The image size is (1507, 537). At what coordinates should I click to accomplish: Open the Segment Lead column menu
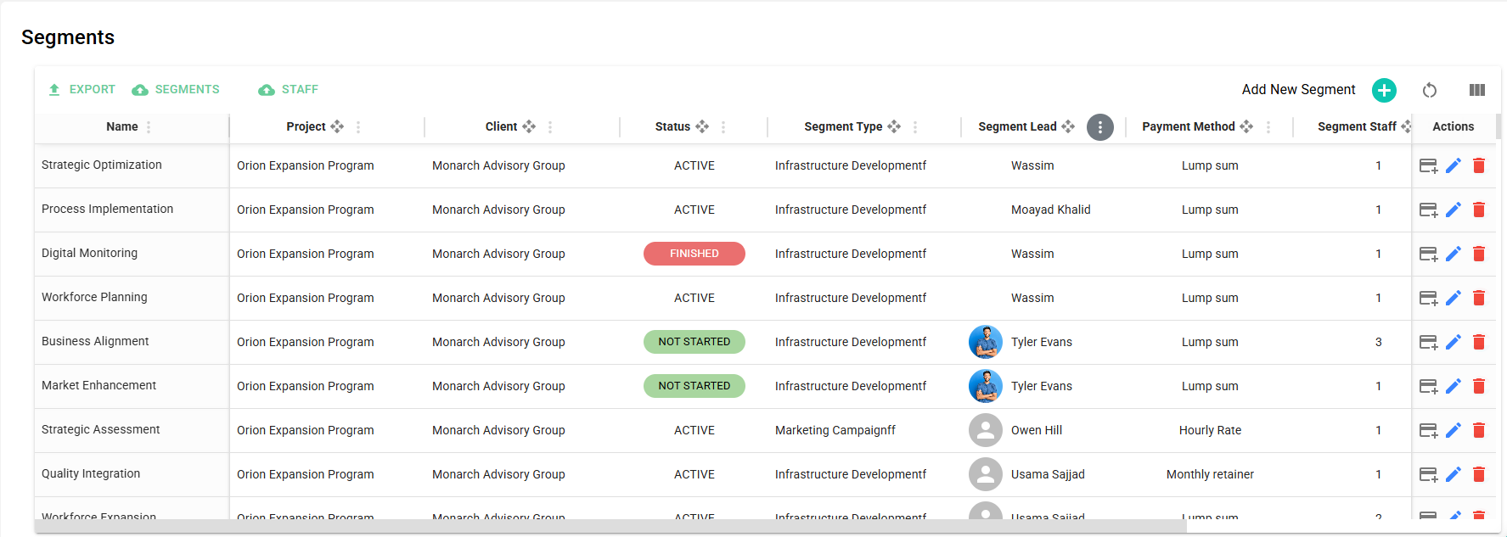1100,127
